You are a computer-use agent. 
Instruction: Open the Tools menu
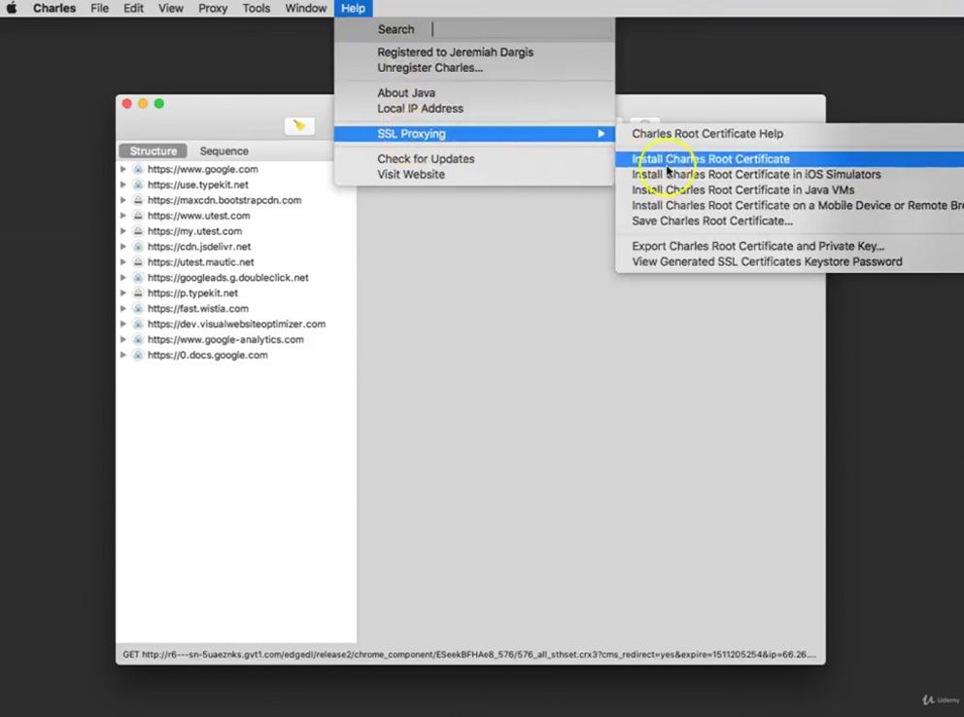click(x=256, y=8)
